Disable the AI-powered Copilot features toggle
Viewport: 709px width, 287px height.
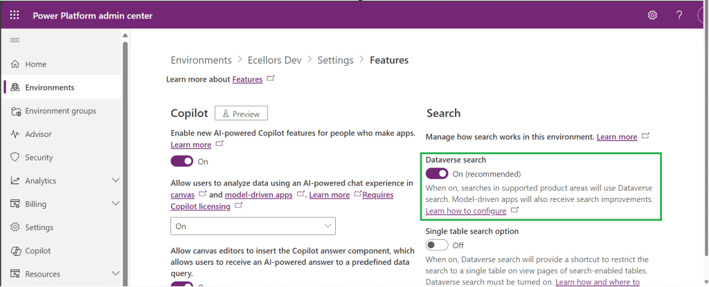[x=182, y=161]
